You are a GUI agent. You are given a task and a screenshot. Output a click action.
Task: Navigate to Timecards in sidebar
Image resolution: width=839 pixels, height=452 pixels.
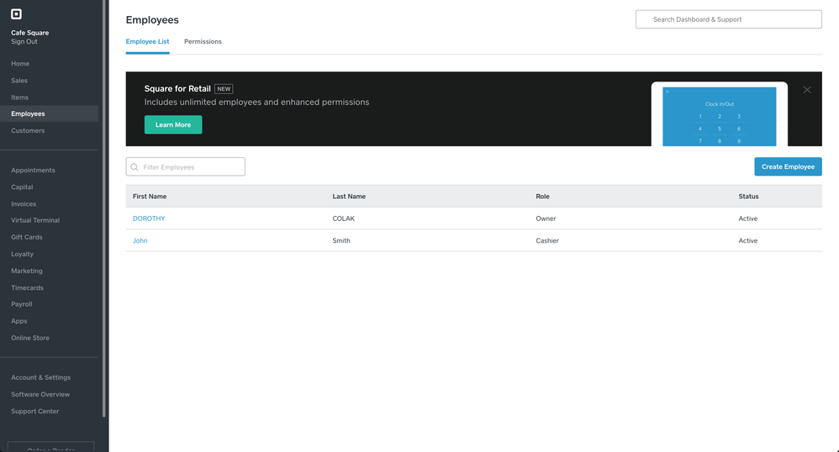pyautogui.click(x=27, y=287)
